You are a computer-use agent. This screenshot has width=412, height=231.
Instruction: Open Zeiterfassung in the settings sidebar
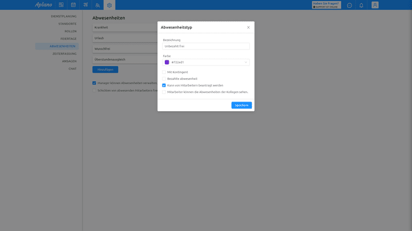(x=64, y=54)
